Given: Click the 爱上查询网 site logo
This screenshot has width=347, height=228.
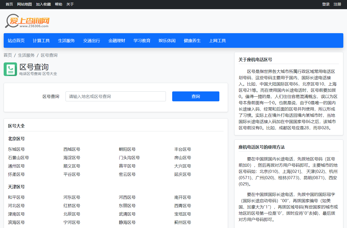Looking at the screenshot, I should [x=27, y=21].
